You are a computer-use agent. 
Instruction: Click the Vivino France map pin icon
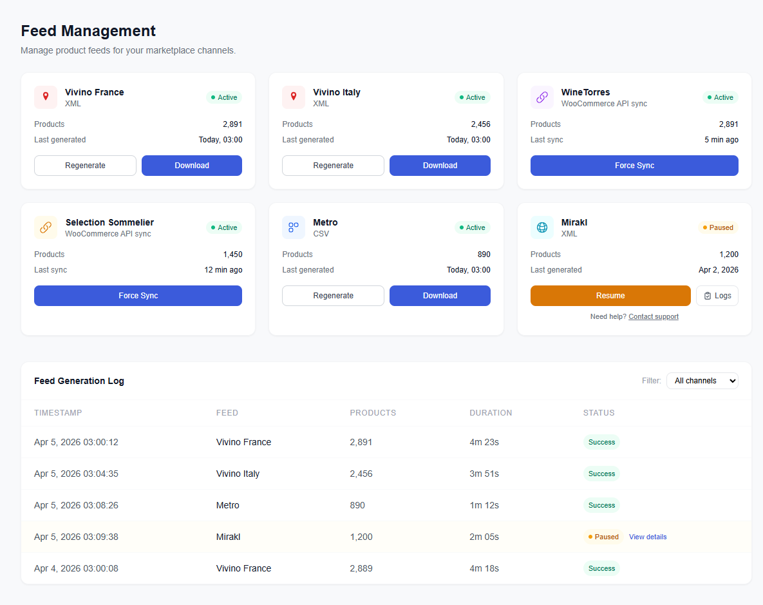(46, 97)
